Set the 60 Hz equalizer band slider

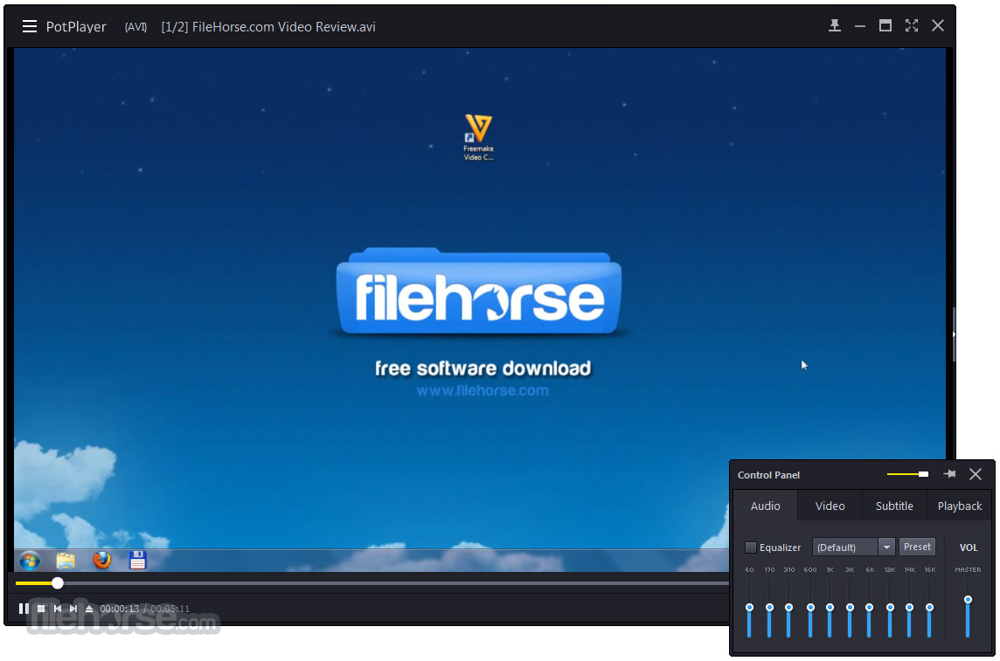749,608
